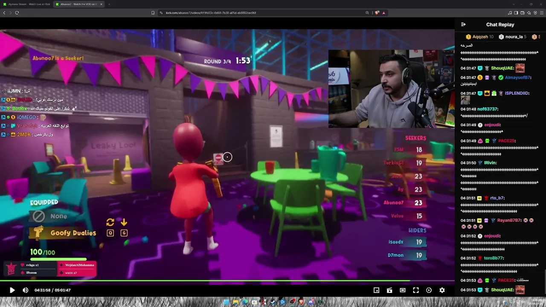This screenshot has height=307, width=546.
Task: Toggle theater mode in the player
Action: click(x=403, y=290)
